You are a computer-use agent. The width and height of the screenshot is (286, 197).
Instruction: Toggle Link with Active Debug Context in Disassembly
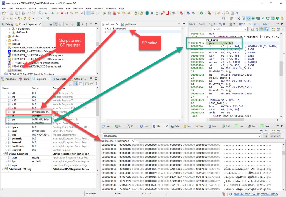(x=262, y=29)
